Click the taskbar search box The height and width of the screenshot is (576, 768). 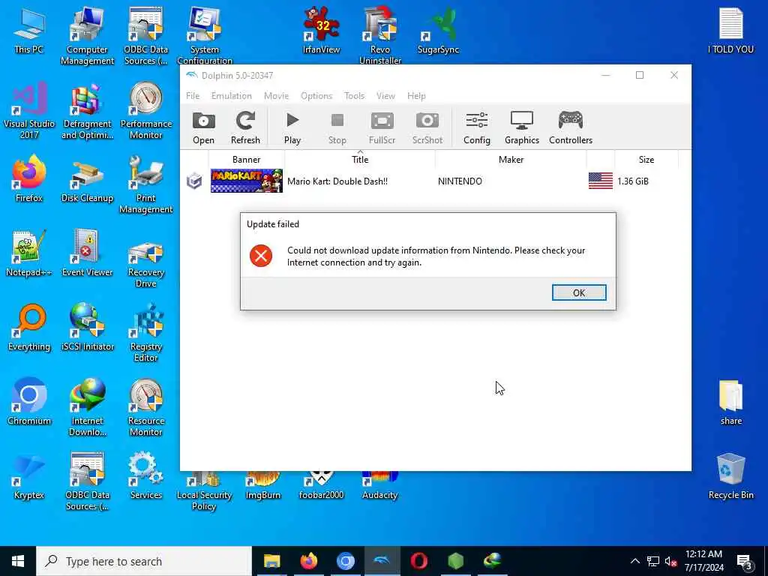coord(144,561)
